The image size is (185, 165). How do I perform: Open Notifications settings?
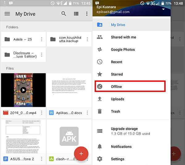pos(132,146)
